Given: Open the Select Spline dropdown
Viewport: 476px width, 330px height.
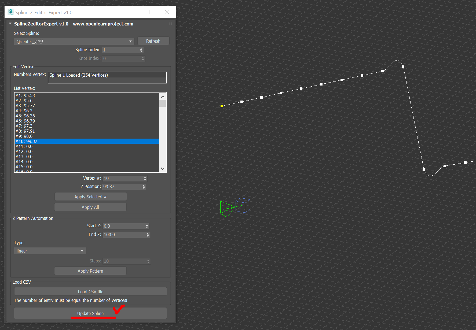Looking at the screenshot, I should (74, 42).
